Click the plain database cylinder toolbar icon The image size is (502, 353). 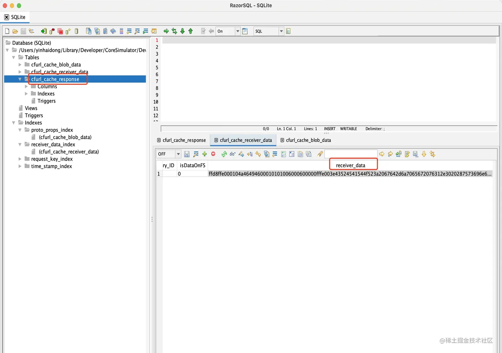(76, 31)
